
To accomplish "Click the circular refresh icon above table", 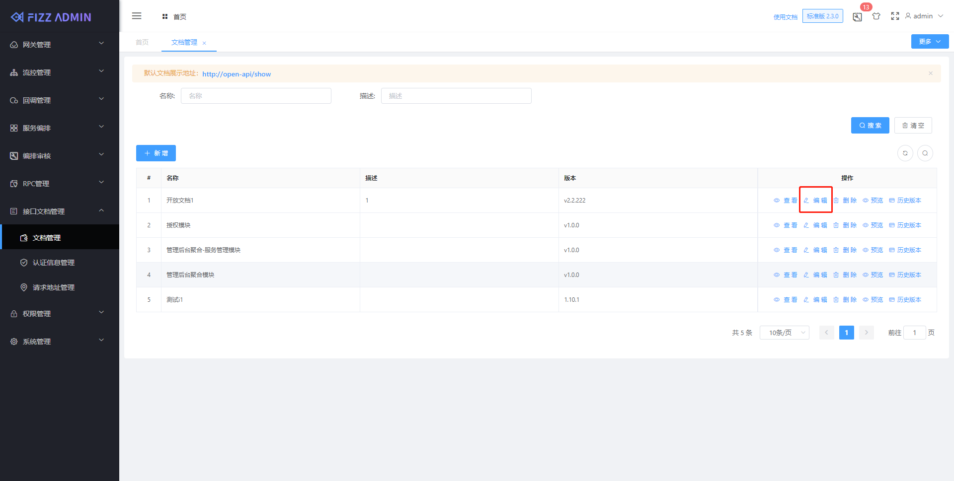I will coord(905,153).
